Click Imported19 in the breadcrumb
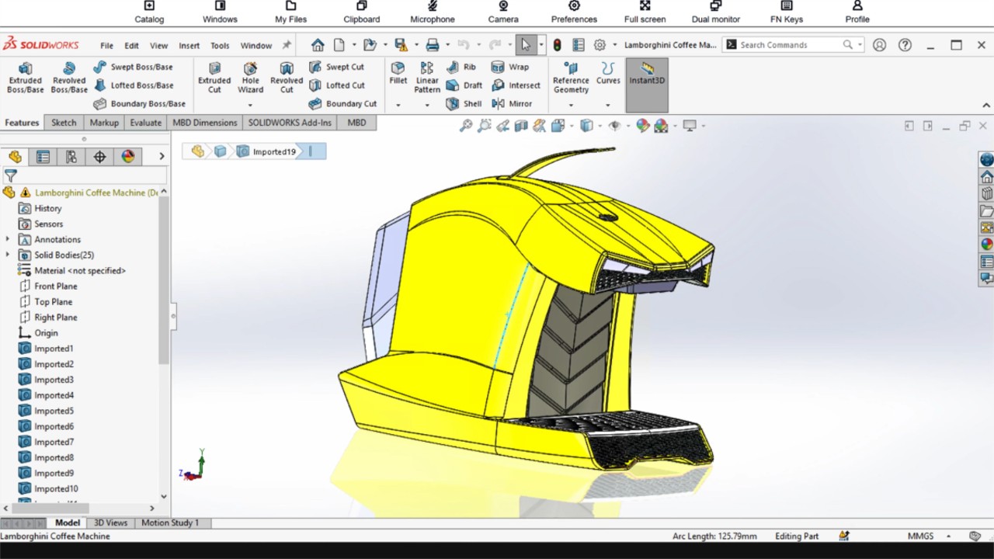The height and width of the screenshot is (559, 994). point(266,152)
